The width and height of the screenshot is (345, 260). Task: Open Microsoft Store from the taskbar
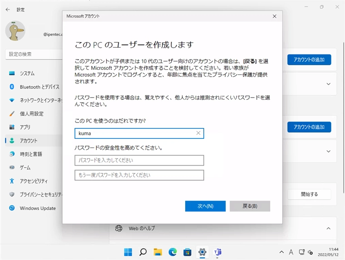(x=187, y=252)
